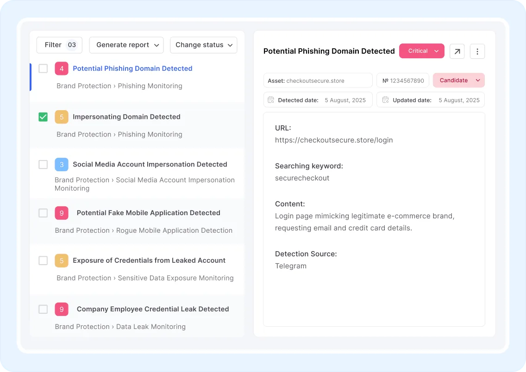The width and height of the screenshot is (526, 372).
Task: Open the Candidate status dropdown
Action: 458,80
